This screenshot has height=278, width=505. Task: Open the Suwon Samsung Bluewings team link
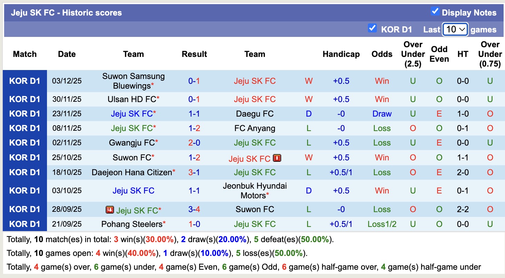(133, 81)
